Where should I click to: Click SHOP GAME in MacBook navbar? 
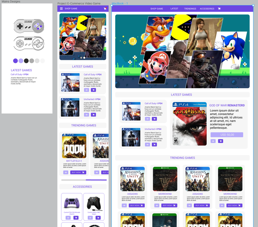pos(157,9)
